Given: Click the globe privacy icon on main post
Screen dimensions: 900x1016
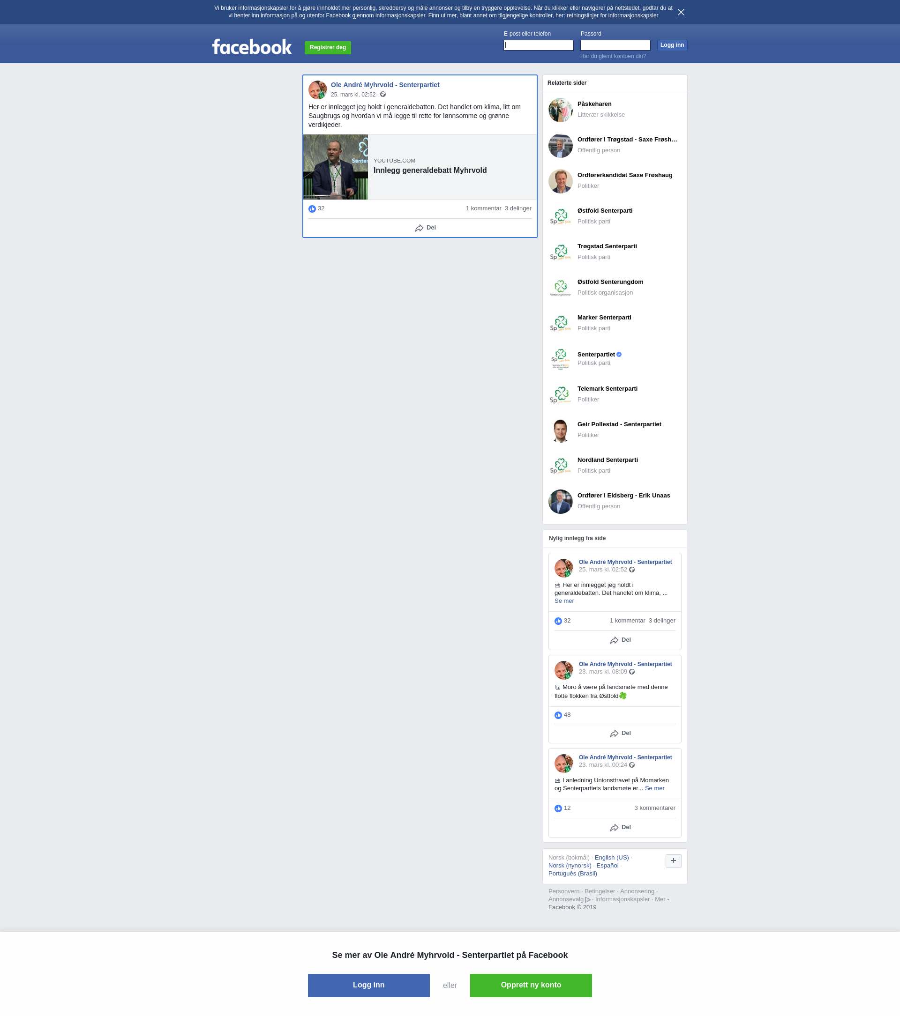Looking at the screenshot, I should tap(383, 95).
